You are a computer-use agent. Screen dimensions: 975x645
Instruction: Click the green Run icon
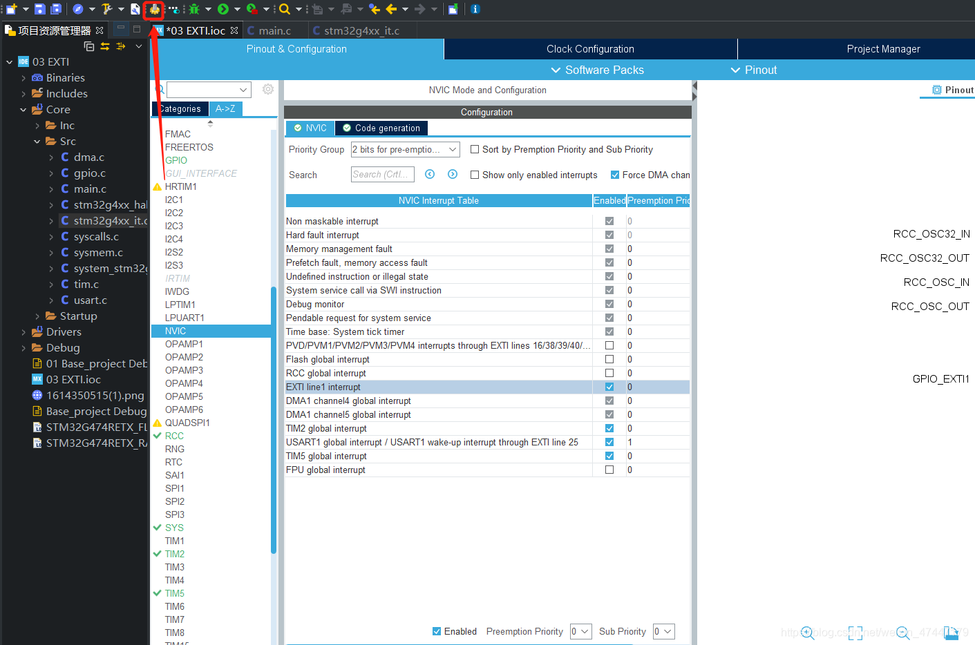[x=223, y=9]
